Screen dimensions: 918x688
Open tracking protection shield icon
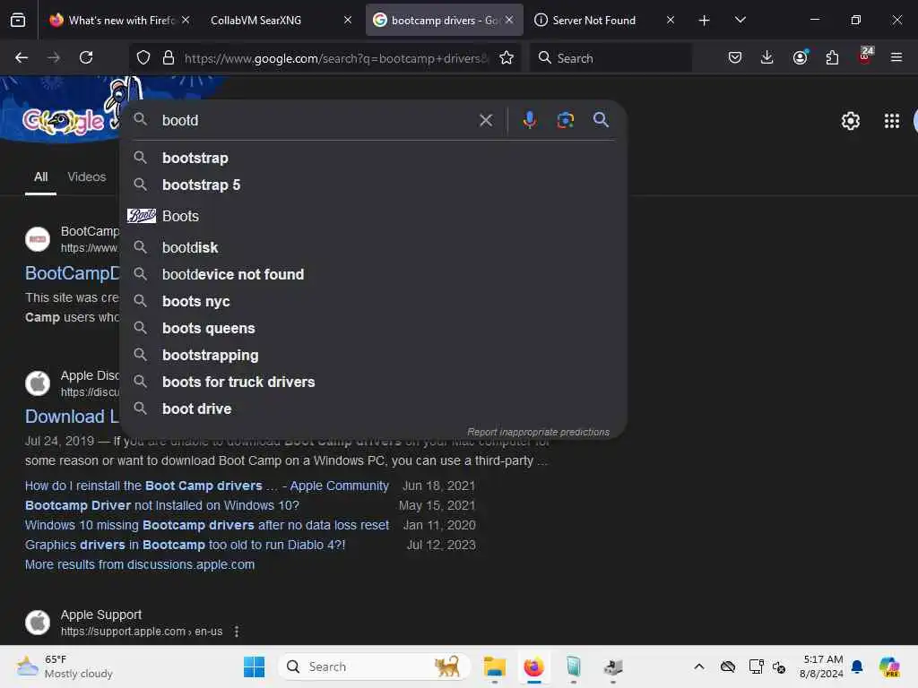[143, 57]
